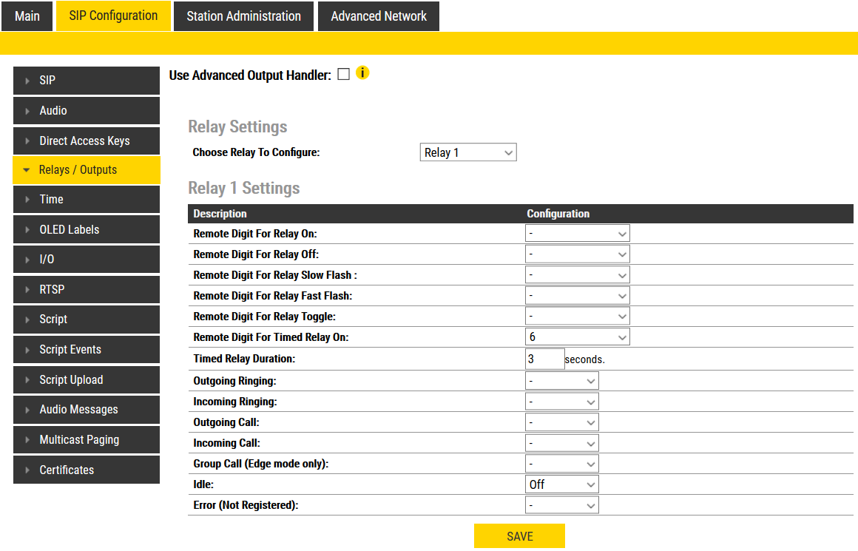Switch to the Station Administration tab
This screenshot has height=551, width=858.
pyautogui.click(x=243, y=16)
